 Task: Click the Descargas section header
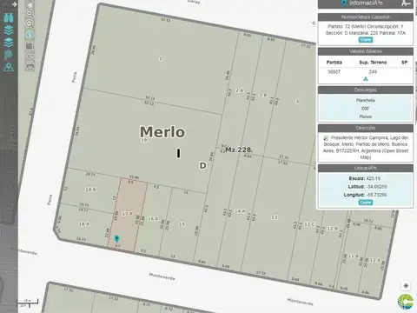(x=366, y=90)
